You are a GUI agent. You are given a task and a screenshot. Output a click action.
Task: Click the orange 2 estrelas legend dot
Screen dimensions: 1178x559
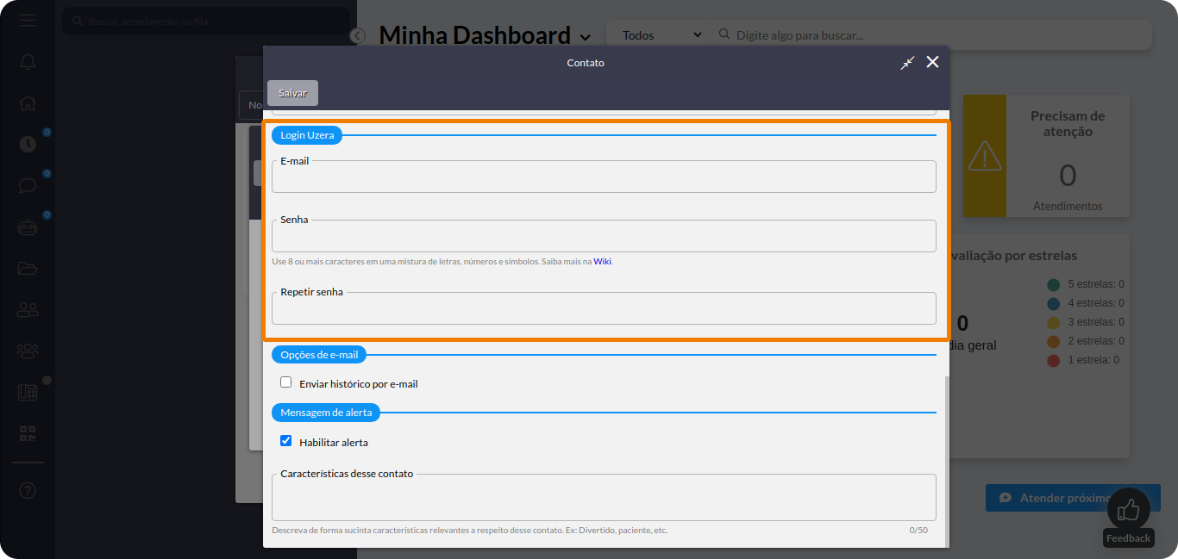pos(1053,341)
